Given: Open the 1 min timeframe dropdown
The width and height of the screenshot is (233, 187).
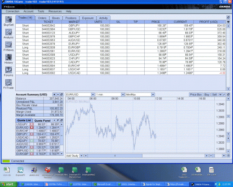Looking at the screenshot, I should [x=123, y=95].
